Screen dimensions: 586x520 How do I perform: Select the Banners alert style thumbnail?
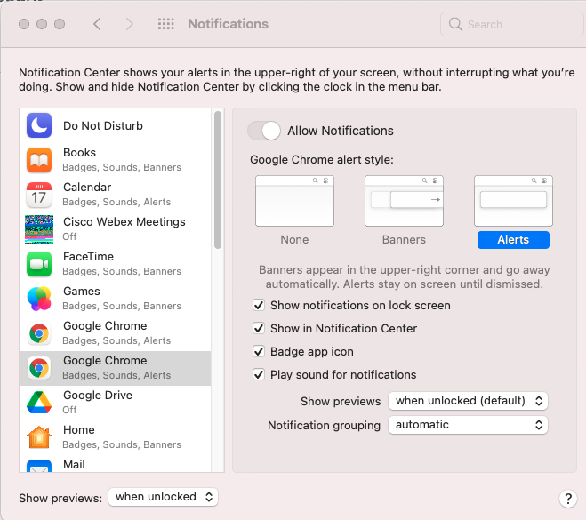tap(404, 201)
